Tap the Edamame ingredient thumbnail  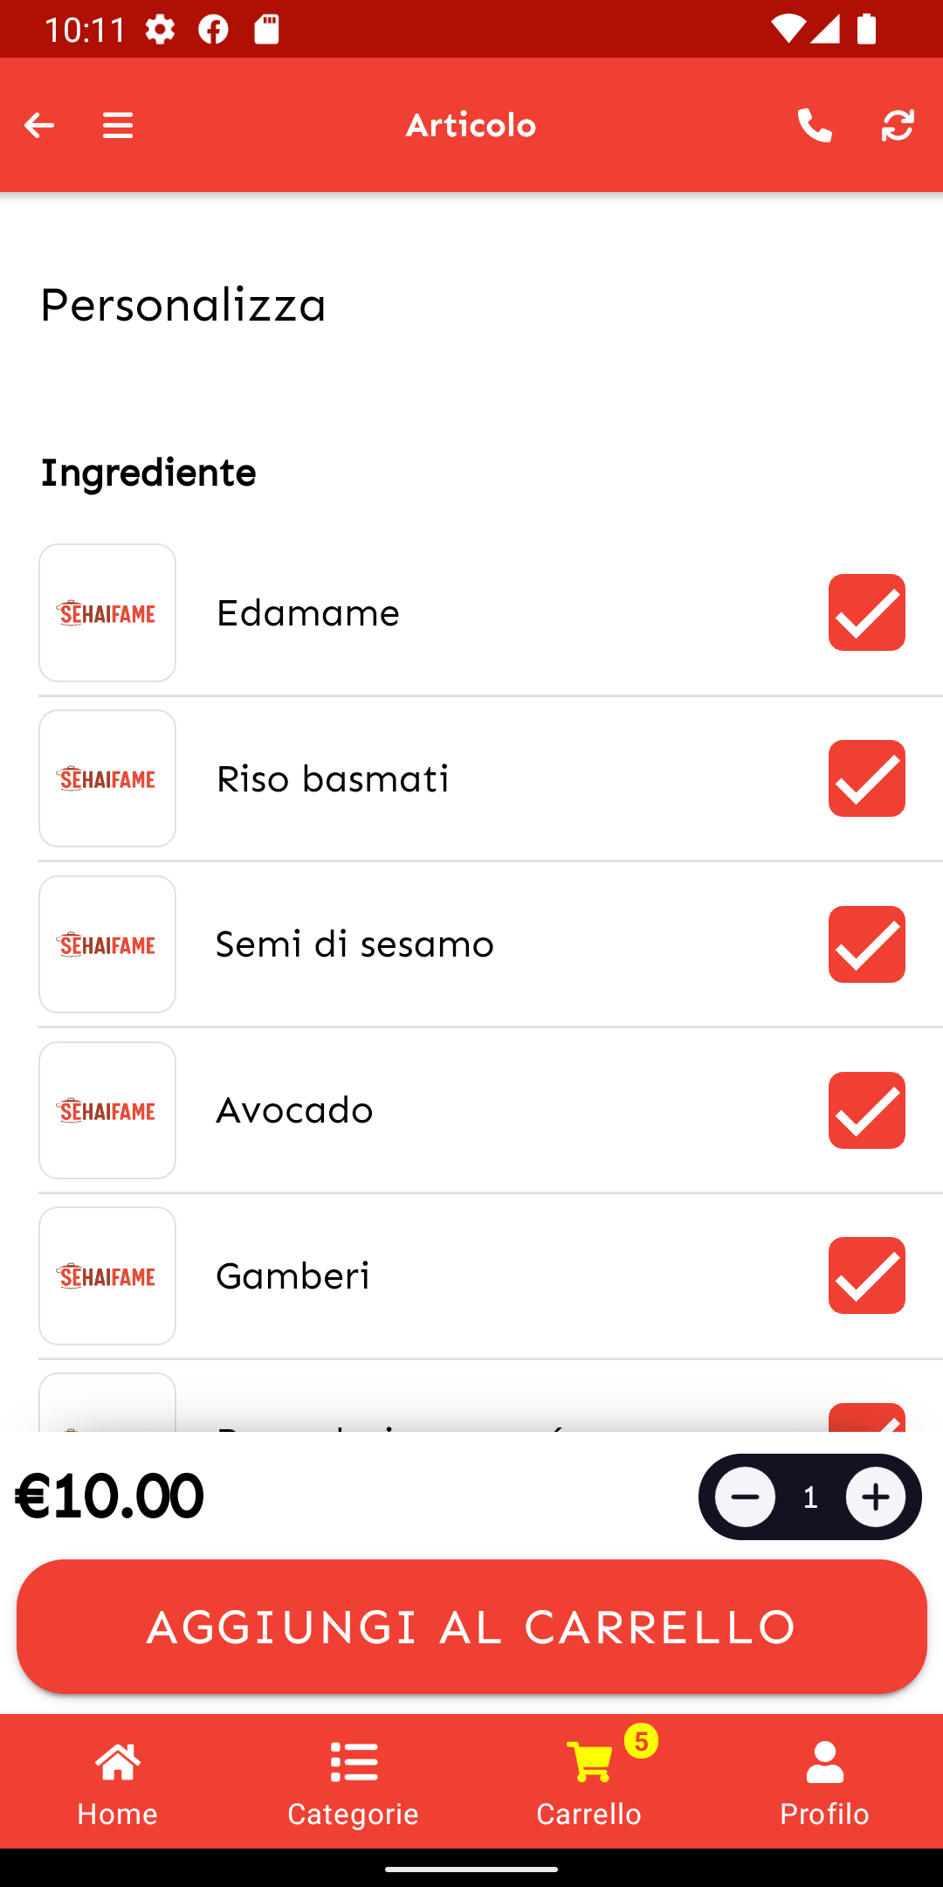click(107, 612)
